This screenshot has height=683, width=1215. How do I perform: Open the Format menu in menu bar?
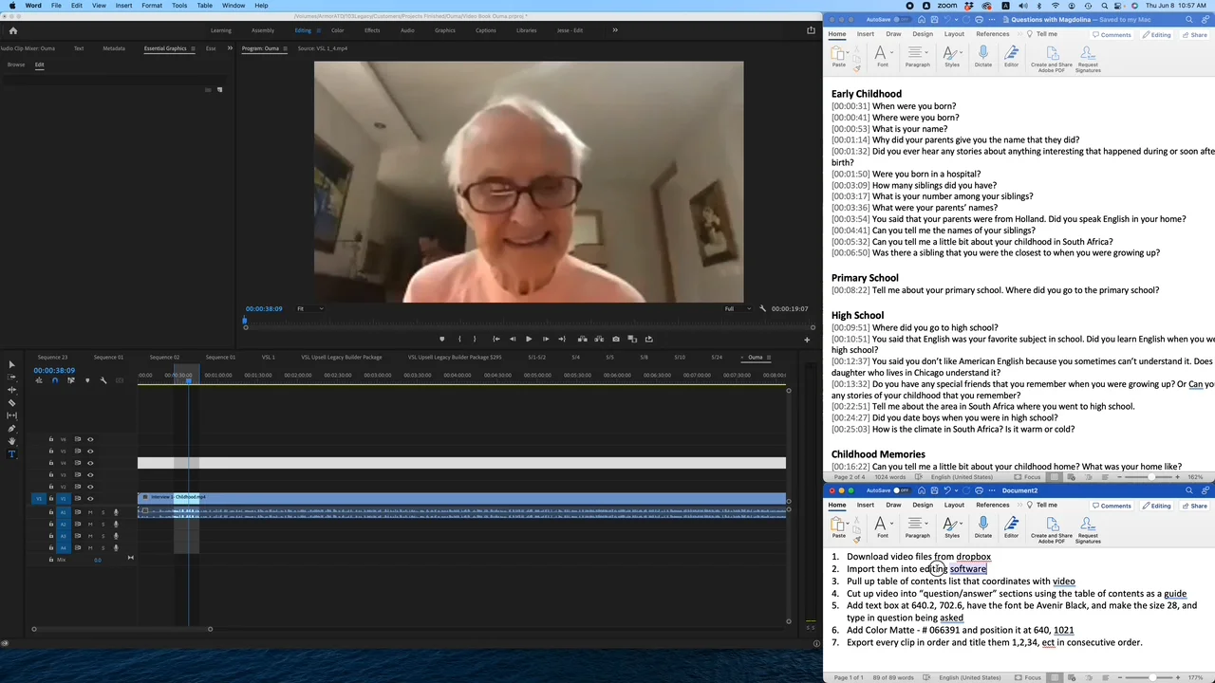pos(152,6)
